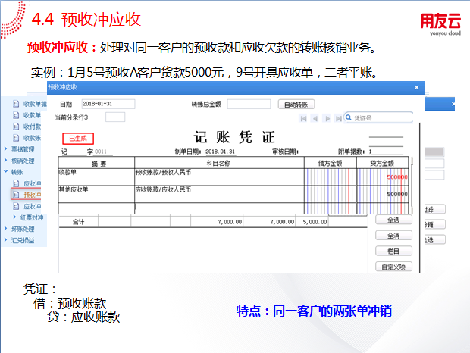The width and height of the screenshot is (470, 353).
Task: Click the red 500000 credit amount
Action: point(397,177)
